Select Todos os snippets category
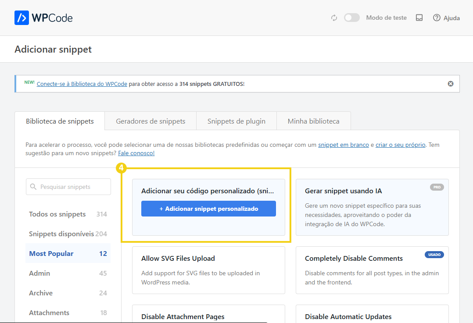Image resolution: width=473 pixels, height=323 pixels. click(x=68, y=214)
